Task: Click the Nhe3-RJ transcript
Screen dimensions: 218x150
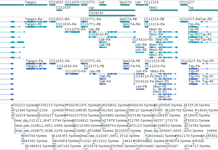Action: pos(163,32)
